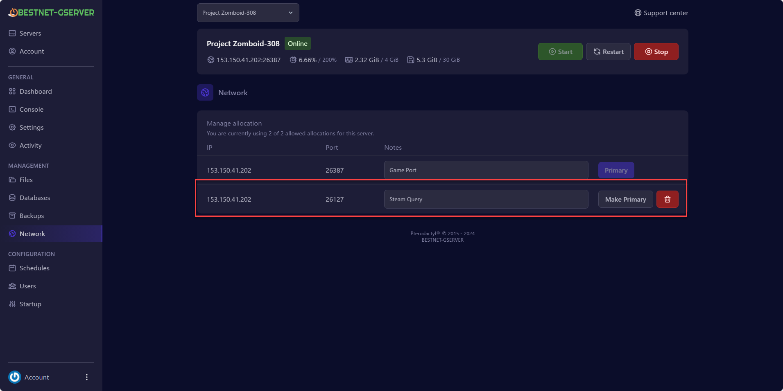Open the Settings gear icon
Screen dimensions: 783x391
[12, 127]
